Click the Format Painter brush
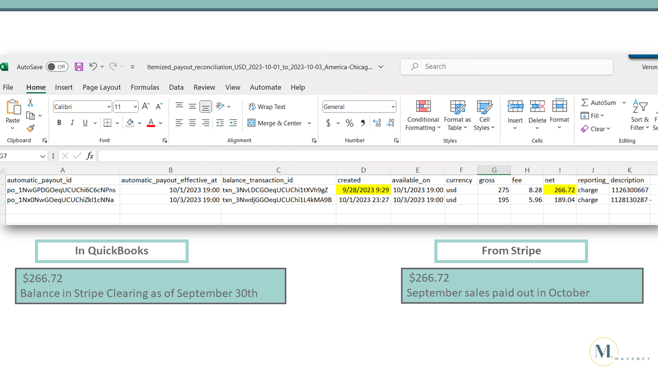The image size is (658, 370). point(30,128)
